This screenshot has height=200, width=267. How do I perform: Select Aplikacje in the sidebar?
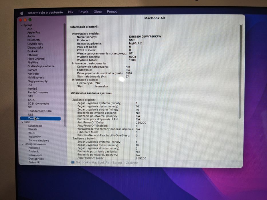click(x=34, y=148)
